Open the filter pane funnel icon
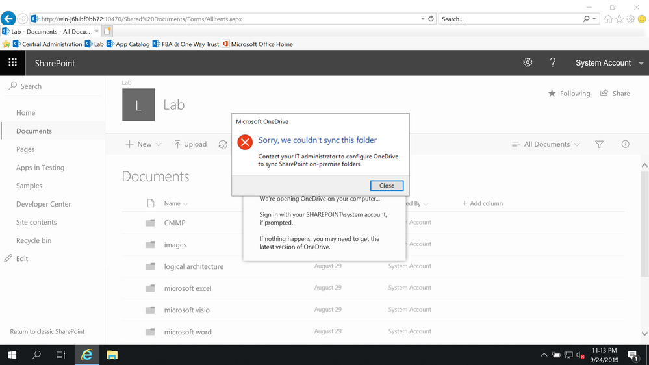The height and width of the screenshot is (365, 649). (x=599, y=144)
